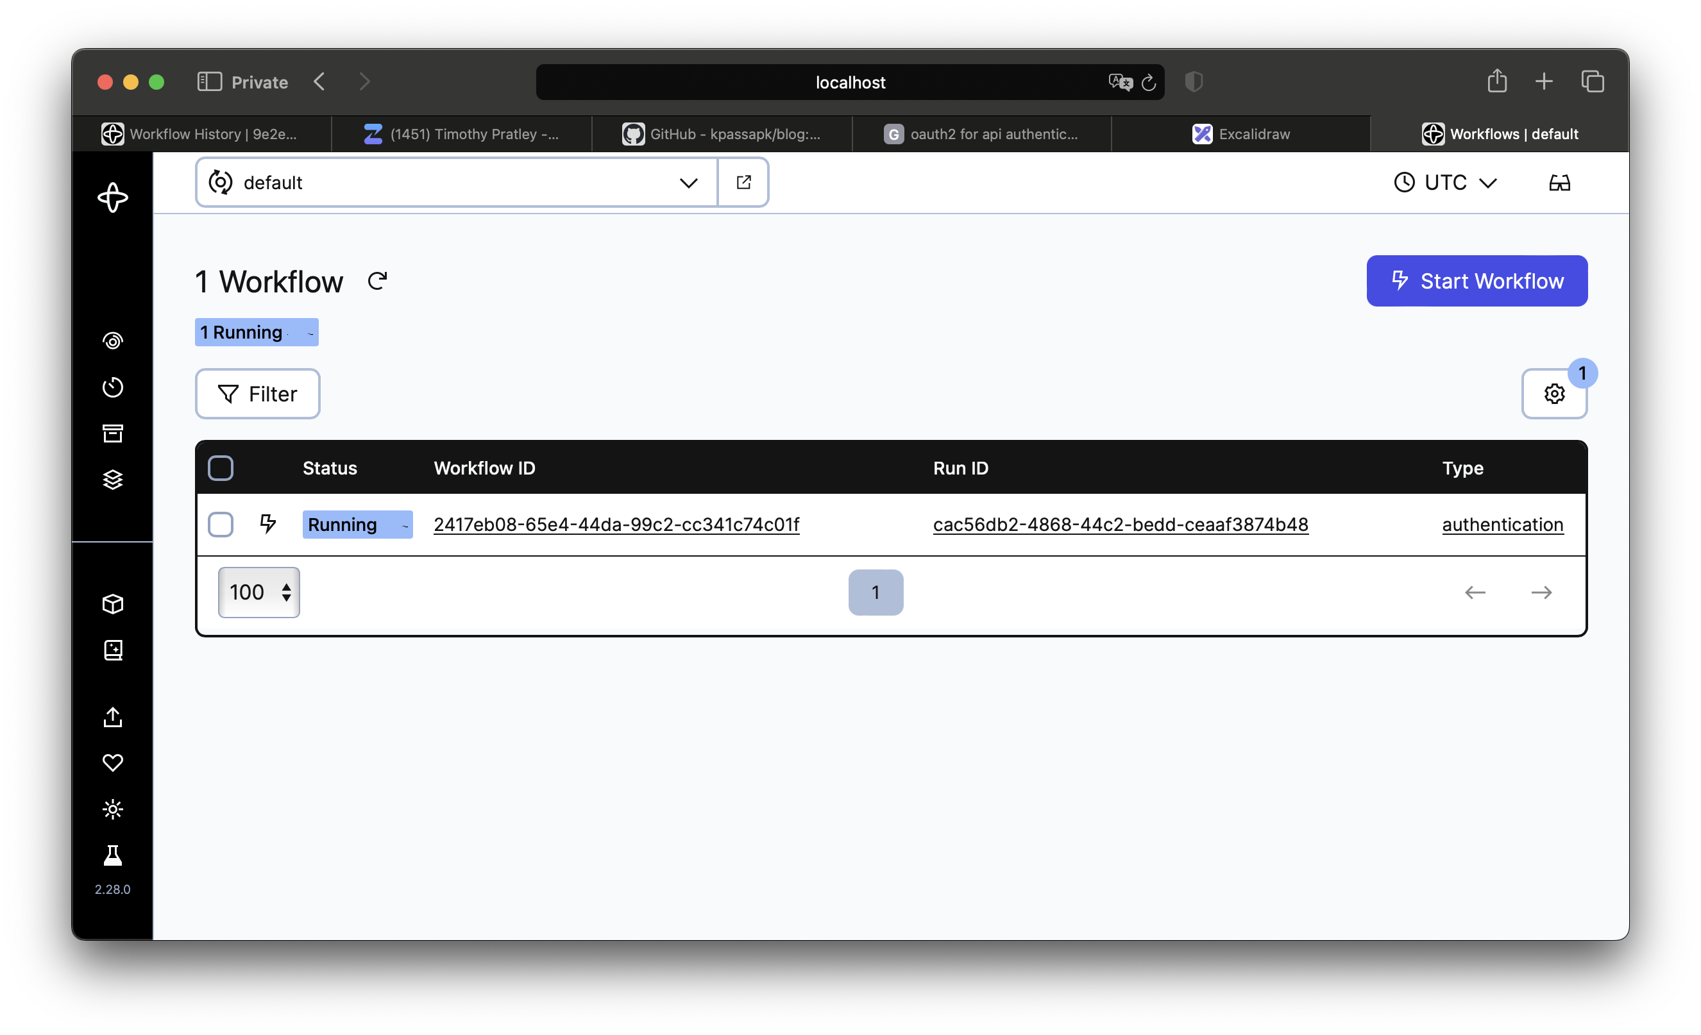Open workflow ID 2417eb08 link
The height and width of the screenshot is (1035, 1701).
617,523
